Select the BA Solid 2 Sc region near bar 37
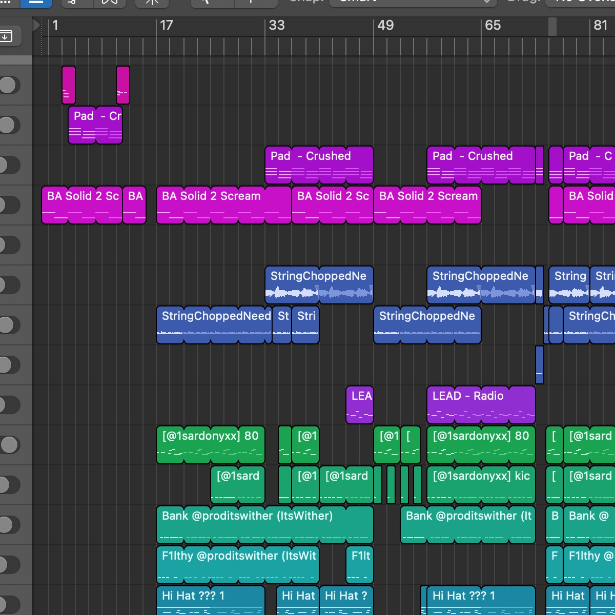The height and width of the screenshot is (615, 615). click(x=333, y=205)
